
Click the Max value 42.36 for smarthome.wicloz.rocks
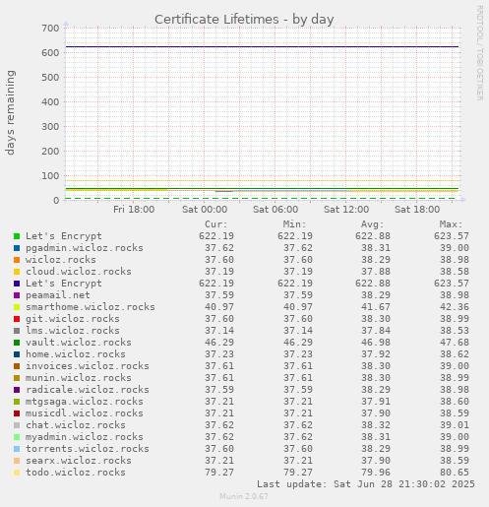coord(455,307)
